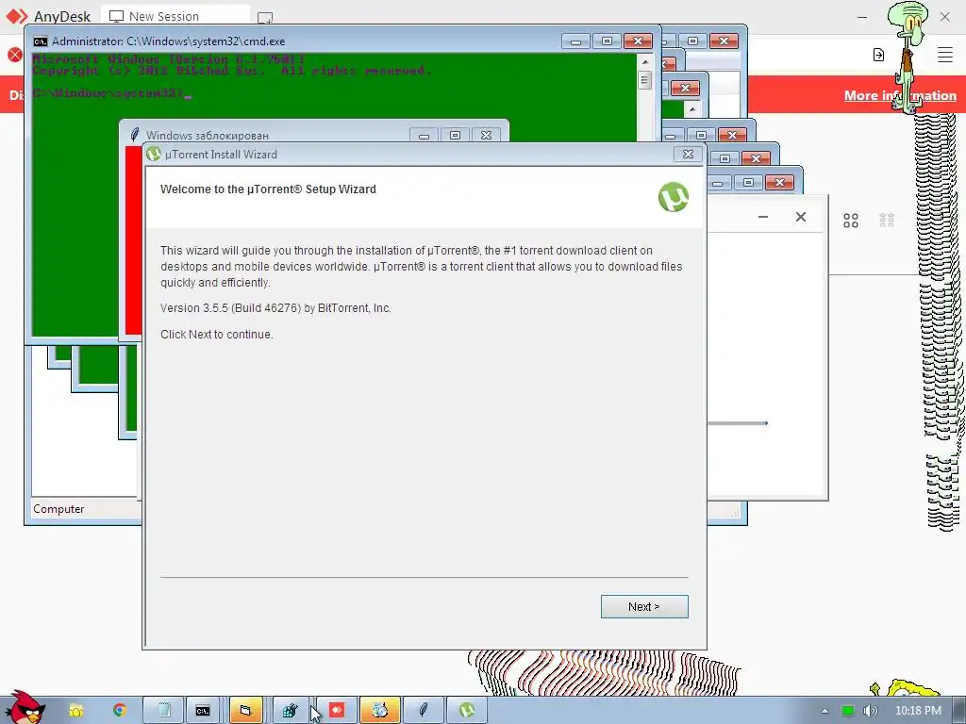Click Next in the µTorrent Install Wizard
The width and height of the screenshot is (966, 724).
[643, 606]
